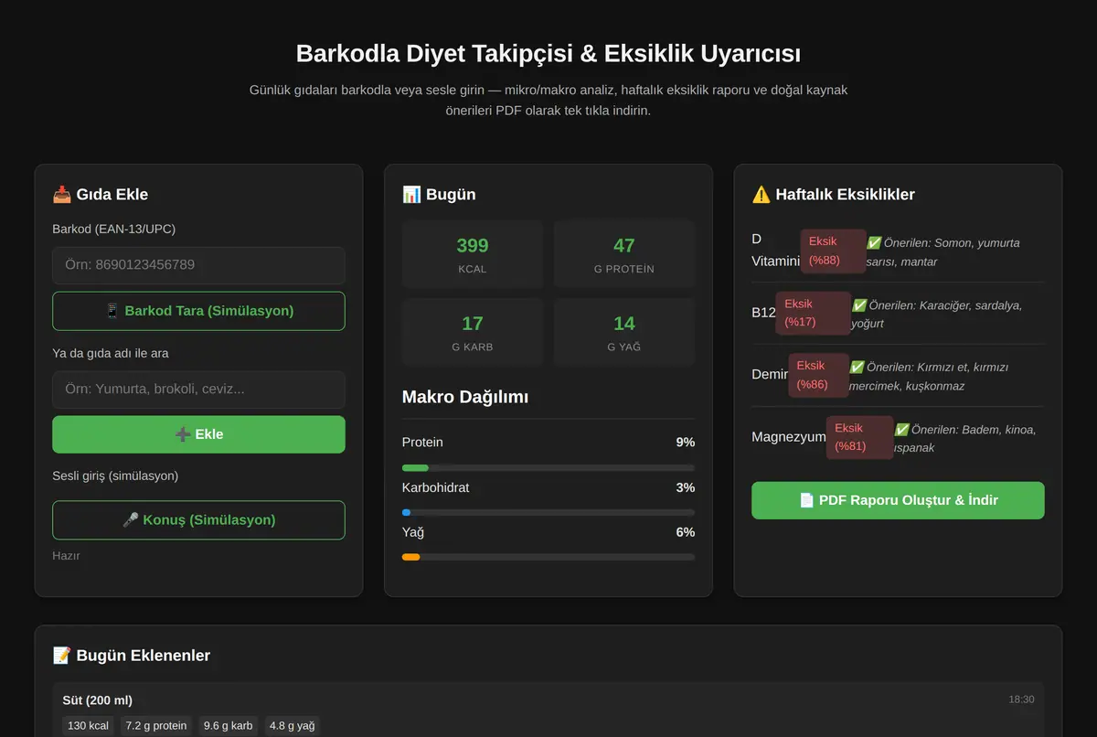Click the B12 deficiency label
The image size is (1097, 737).
763,313
